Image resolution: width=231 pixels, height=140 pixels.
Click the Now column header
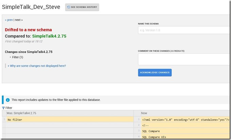click(144, 113)
